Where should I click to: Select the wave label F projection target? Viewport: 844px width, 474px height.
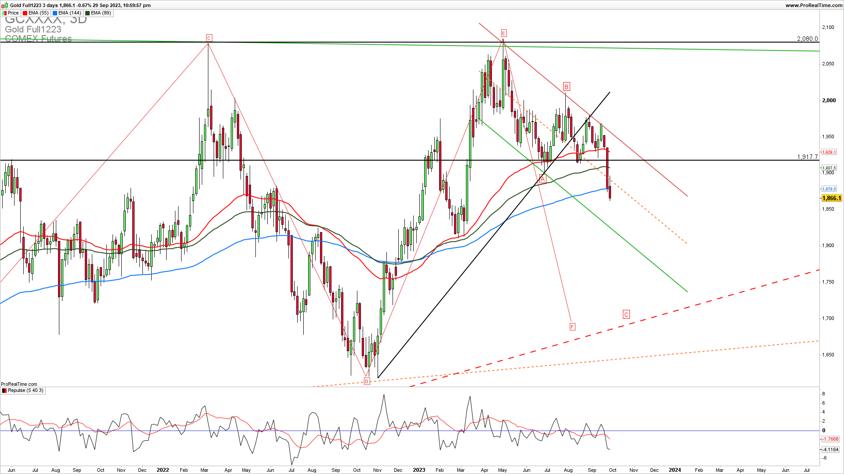(x=572, y=327)
